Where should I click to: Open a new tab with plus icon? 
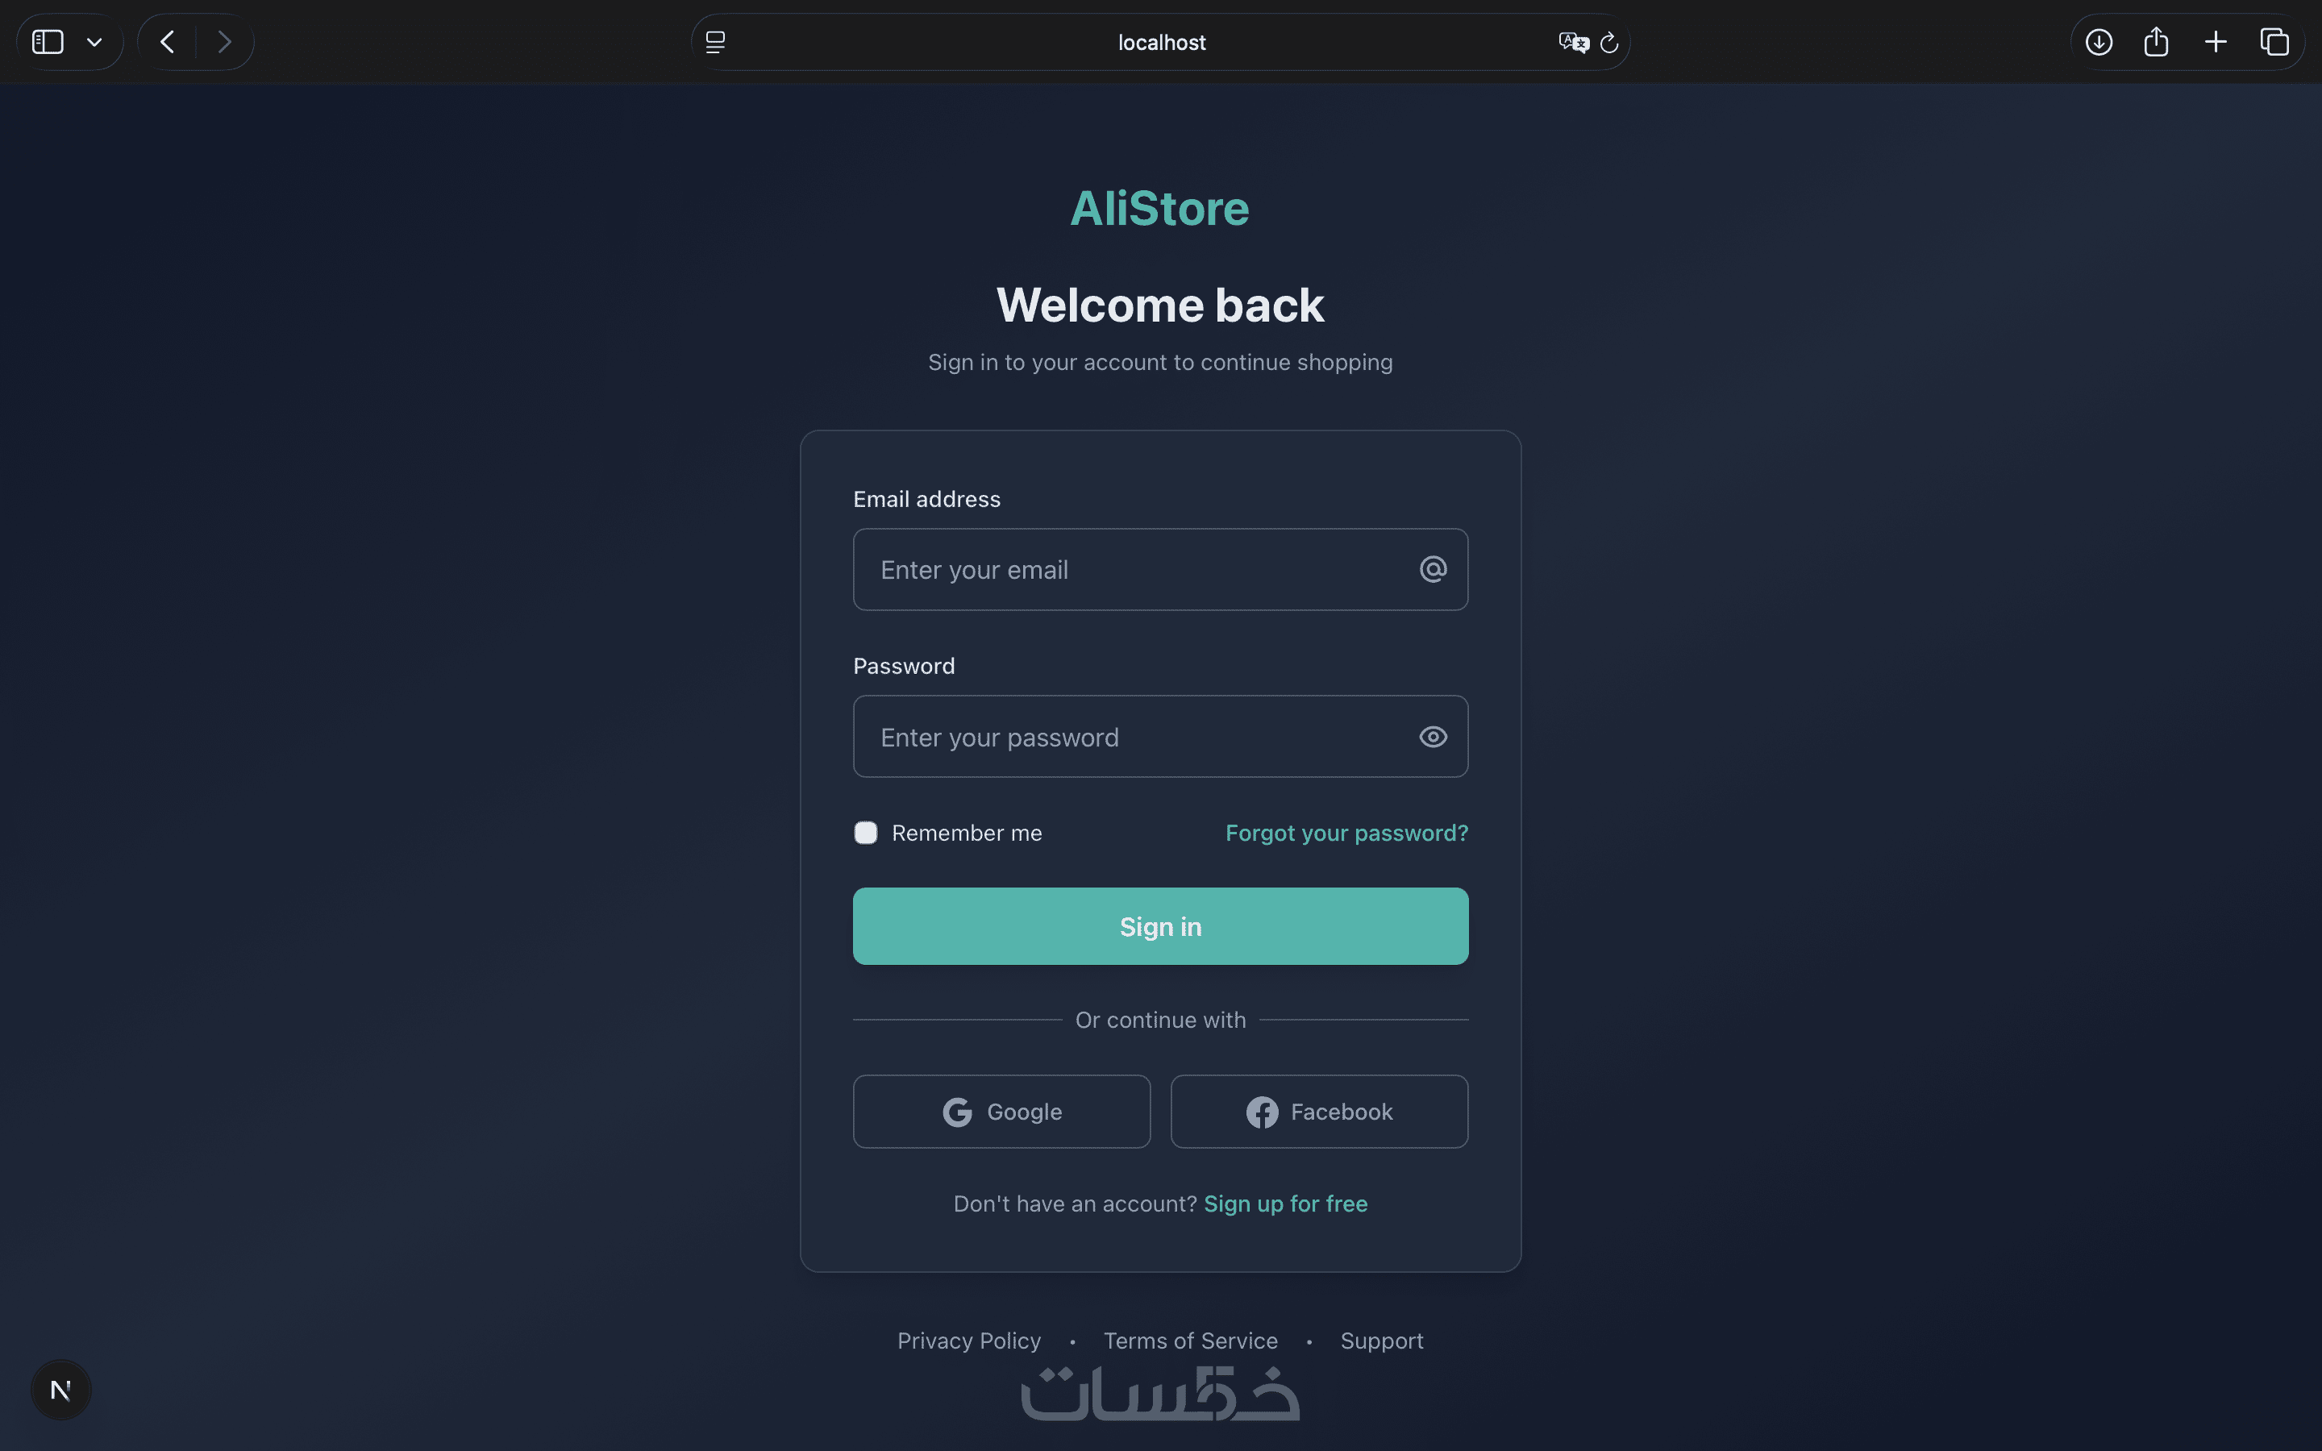2216,42
